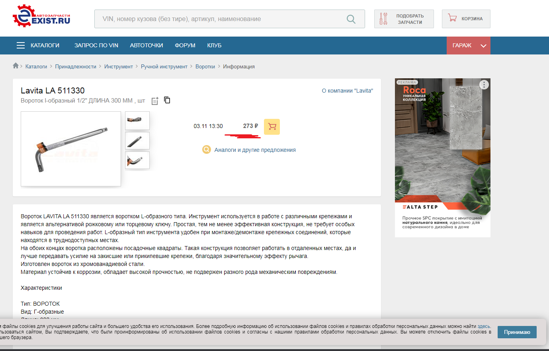
Task: Click the Exist.ru logo
Action: click(x=41, y=16)
